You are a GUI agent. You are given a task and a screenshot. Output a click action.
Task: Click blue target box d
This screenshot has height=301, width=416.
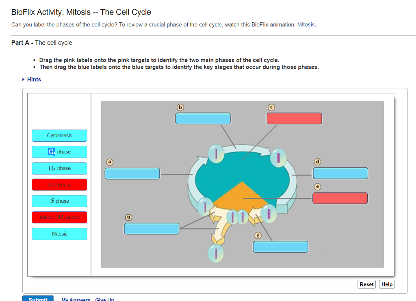[x=340, y=173]
